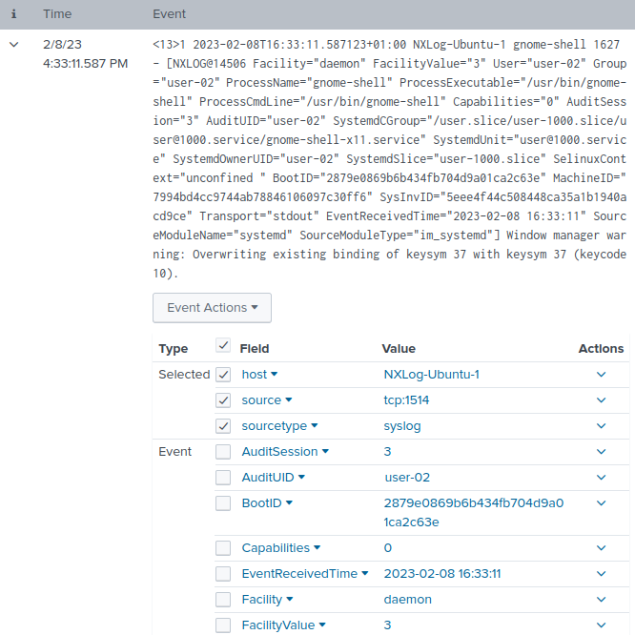Open actions chevron for Facility row
Image resolution: width=635 pixels, height=635 pixels.
(x=601, y=600)
